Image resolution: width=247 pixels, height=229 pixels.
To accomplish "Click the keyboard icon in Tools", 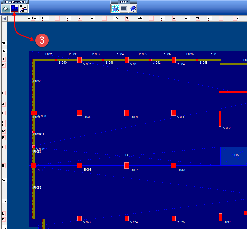I will point(124,9).
